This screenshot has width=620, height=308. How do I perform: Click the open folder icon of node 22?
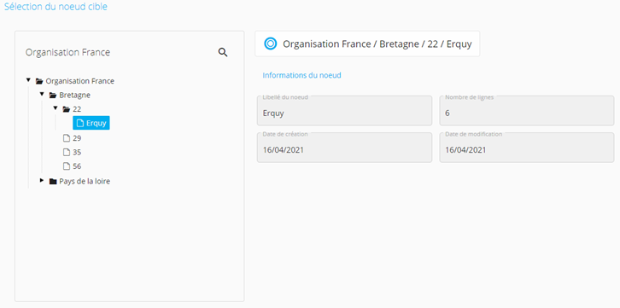(67, 109)
